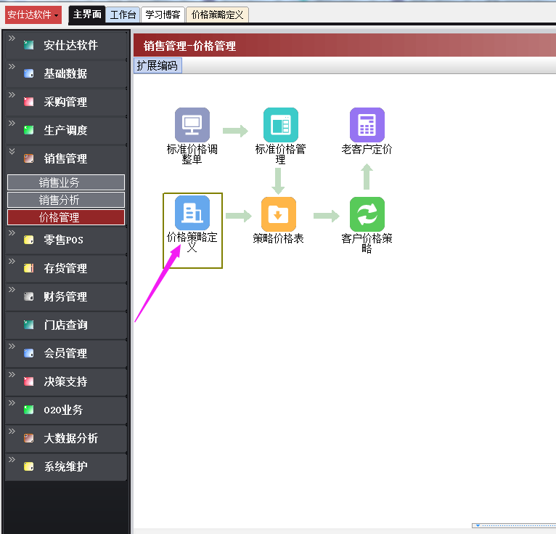Click the O2O业务 sidebar module icon
556x534 pixels.
point(29,410)
